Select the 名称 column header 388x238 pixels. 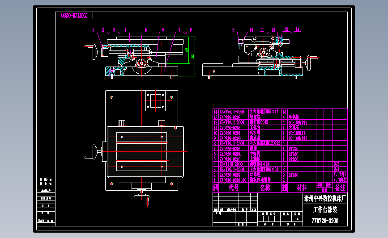265,188
